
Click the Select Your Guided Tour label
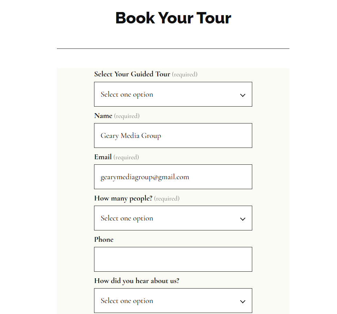[x=132, y=74]
